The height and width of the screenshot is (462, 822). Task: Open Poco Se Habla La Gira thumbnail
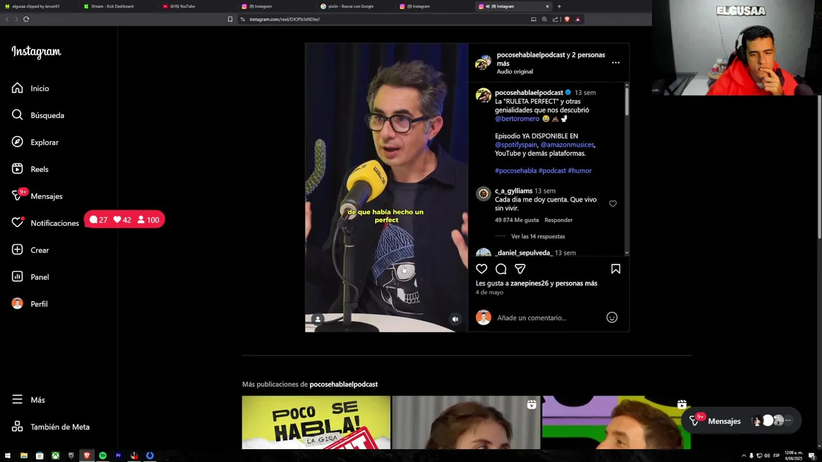316,422
